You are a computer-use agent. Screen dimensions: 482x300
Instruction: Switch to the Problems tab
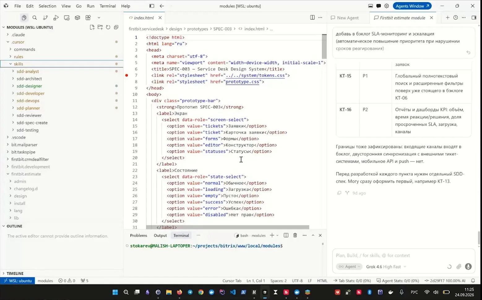(139, 235)
